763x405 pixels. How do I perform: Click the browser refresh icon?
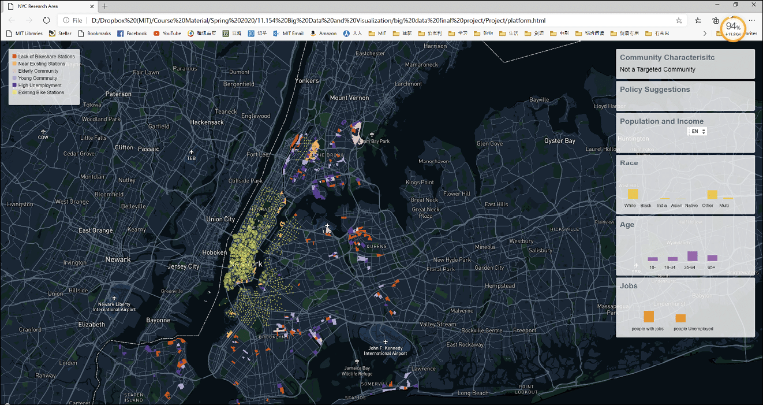click(47, 20)
